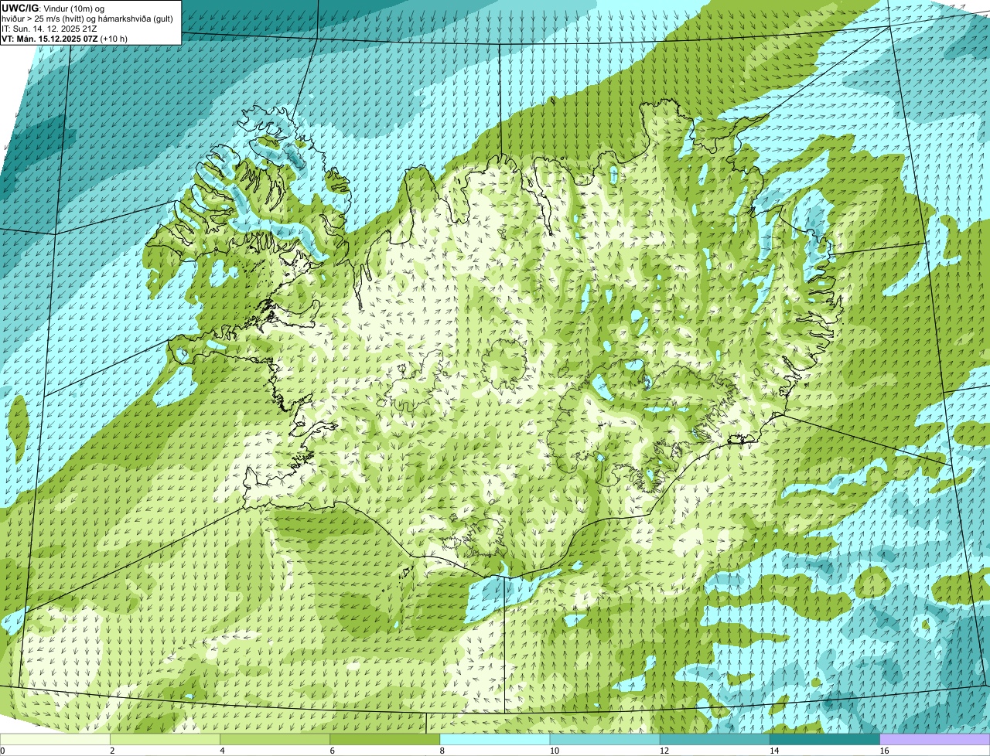Click the 'VT: Mán. 15.12.2025 07Z' valid time

coord(49,38)
